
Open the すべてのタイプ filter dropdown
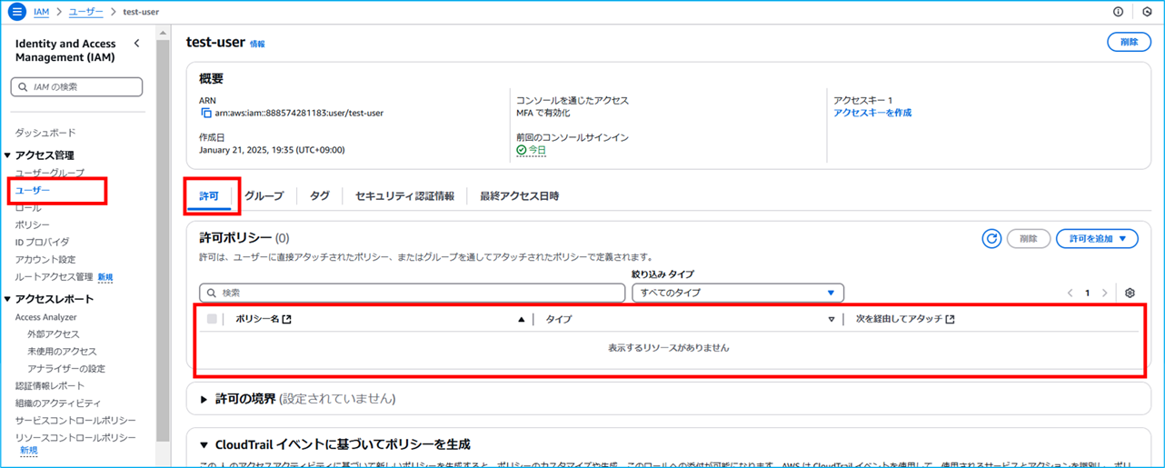click(x=738, y=293)
